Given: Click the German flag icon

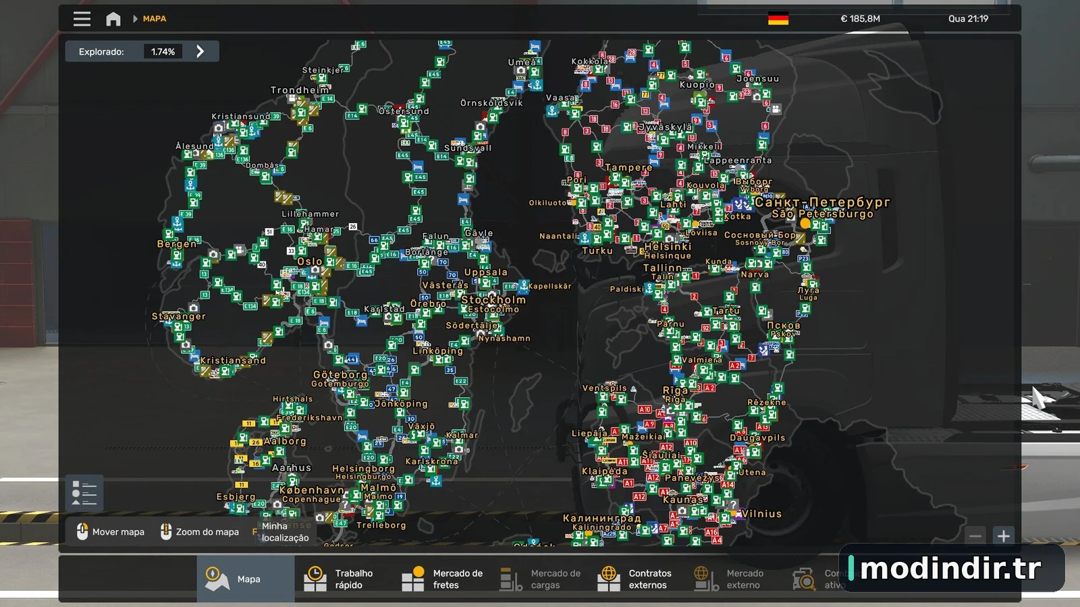Looking at the screenshot, I should pyautogui.click(x=778, y=19).
